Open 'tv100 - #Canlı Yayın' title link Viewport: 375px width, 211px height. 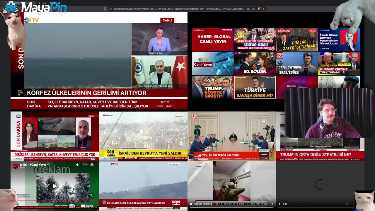pos(33,165)
